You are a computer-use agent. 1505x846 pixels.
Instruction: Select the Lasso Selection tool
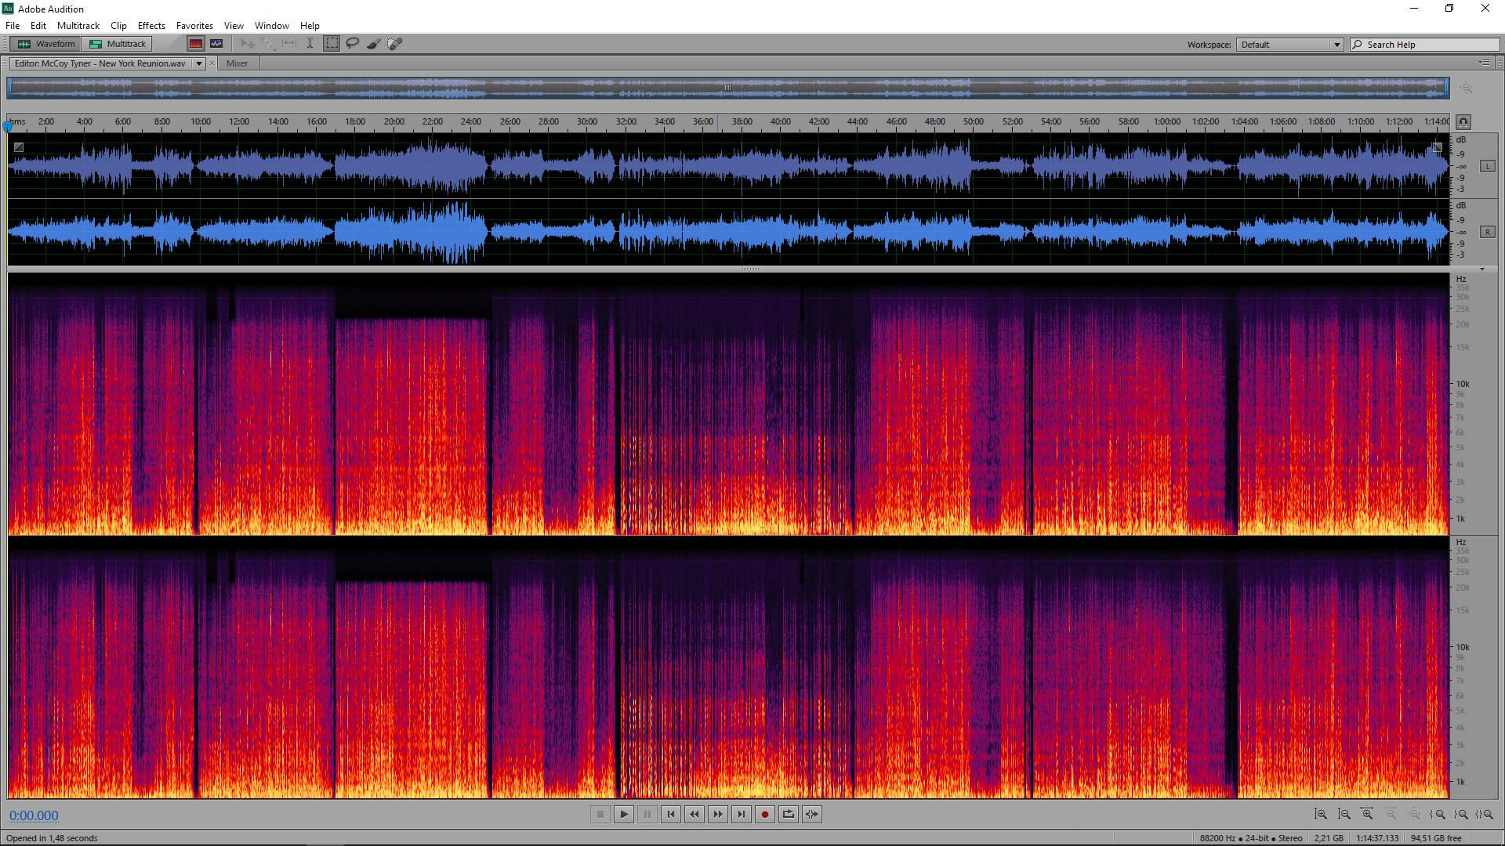point(353,44)
